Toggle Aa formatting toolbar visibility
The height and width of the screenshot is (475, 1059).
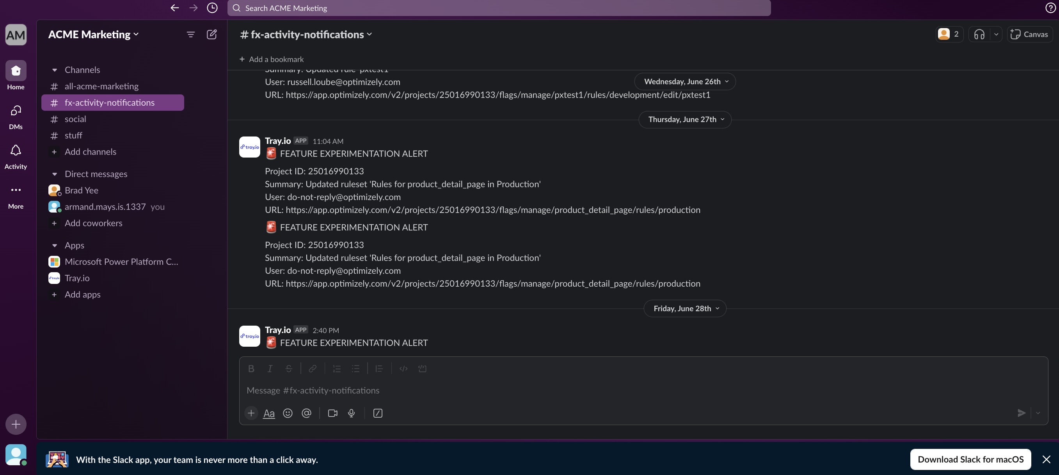tap(269, 413)
